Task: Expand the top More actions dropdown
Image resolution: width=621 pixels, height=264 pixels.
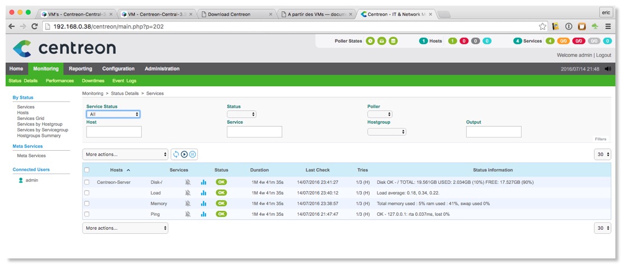Action: pos(125,154)
